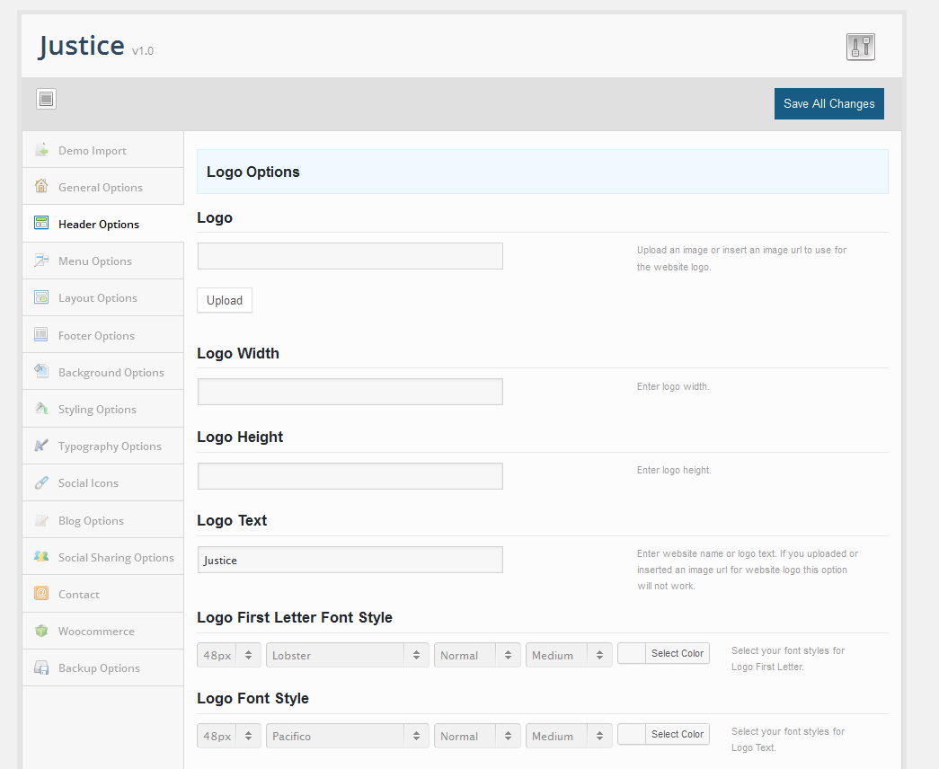
Task: Open the Normal style dropdown for Logo First Letter
Action: point(476,655)
